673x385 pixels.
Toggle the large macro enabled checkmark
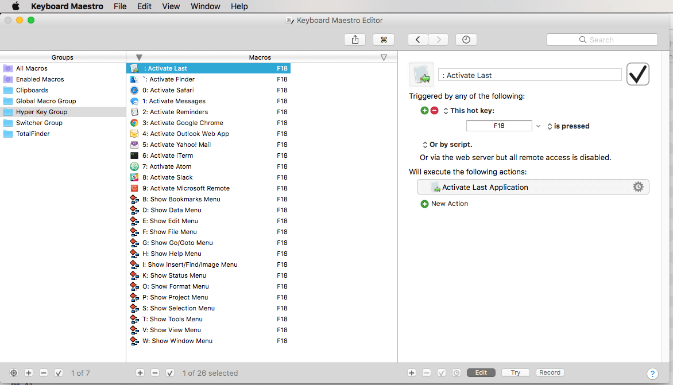point(638,74)
